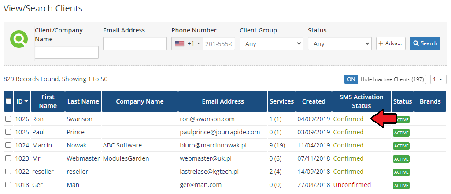The height and width of the screenshot is (194, 451).
Task: Click the Brands column header
Action: coord(430,101)
